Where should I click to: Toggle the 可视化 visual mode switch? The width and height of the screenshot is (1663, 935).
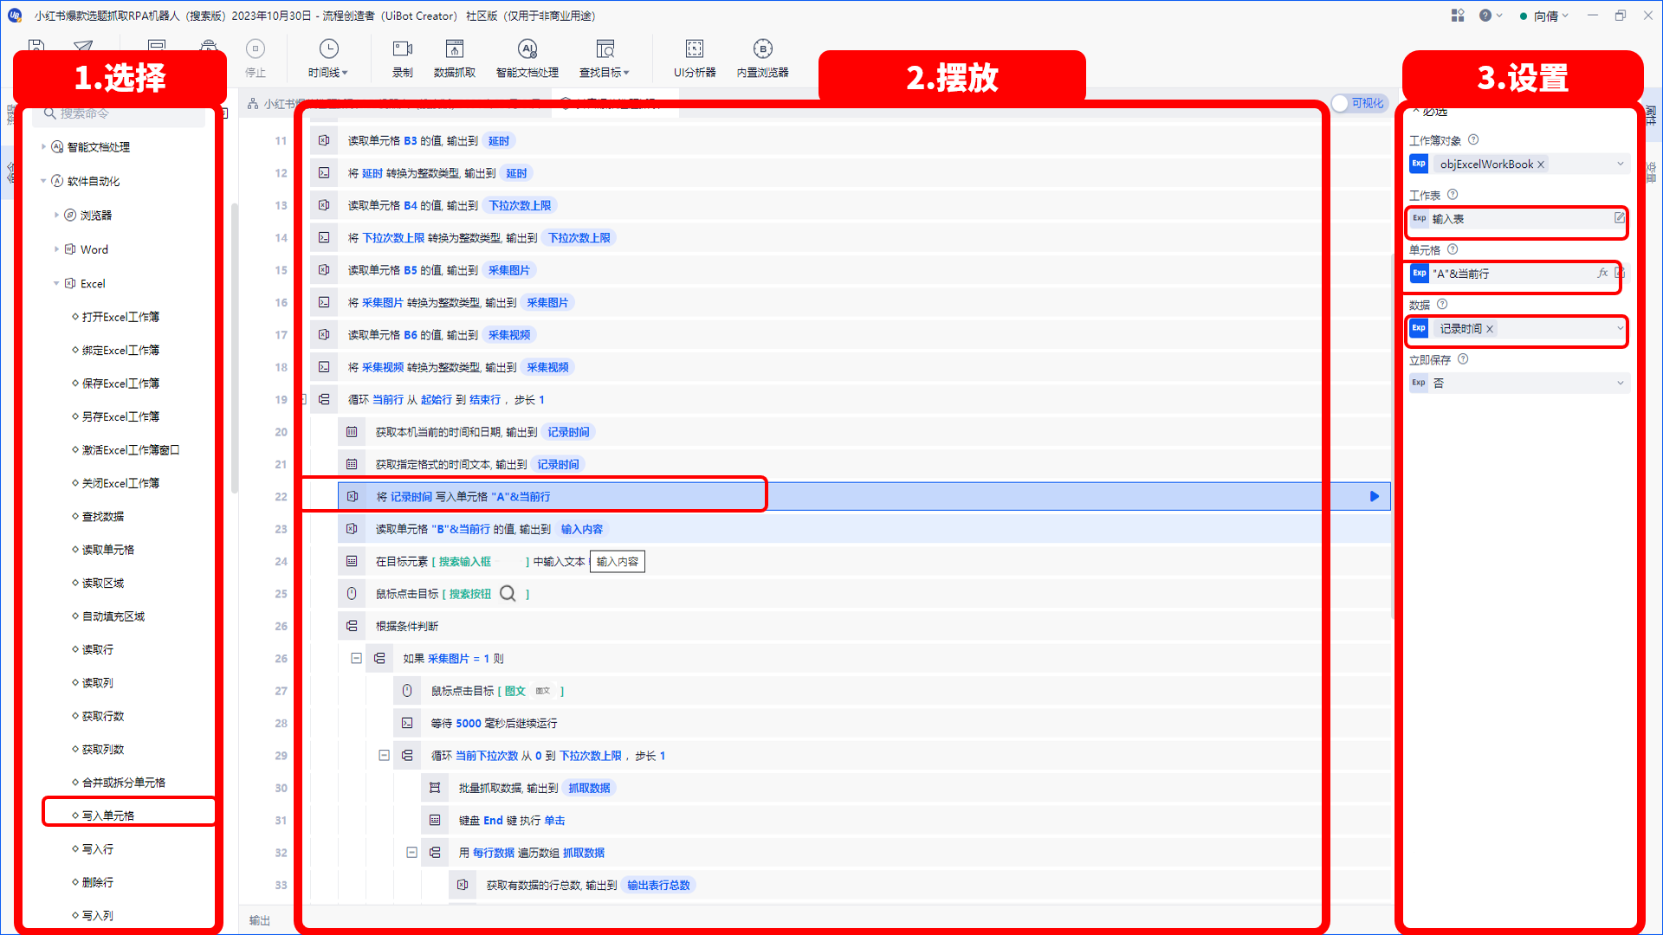tap(1358, 103)
